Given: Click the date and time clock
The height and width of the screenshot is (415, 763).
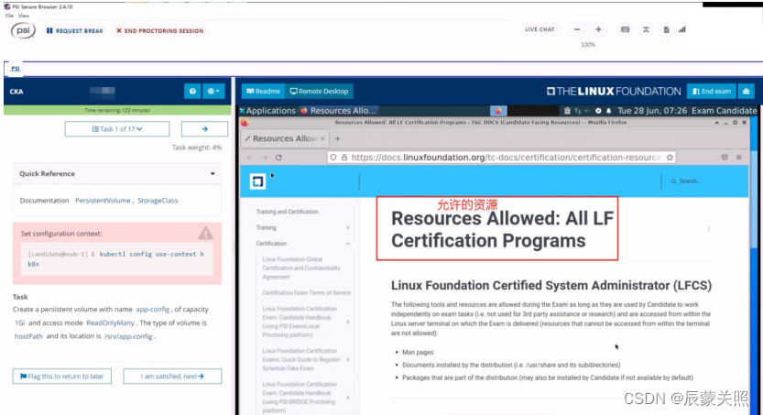Looking at the screenshot, I should 652,111.
